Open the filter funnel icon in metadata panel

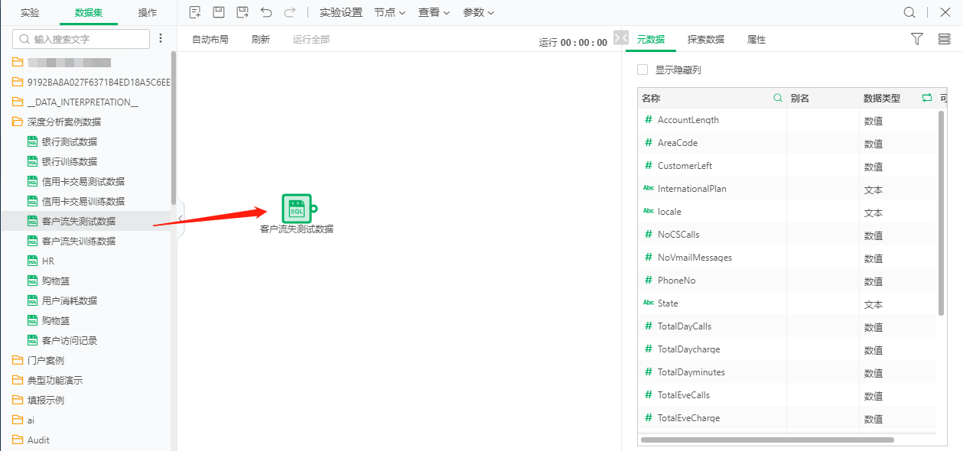917,39
